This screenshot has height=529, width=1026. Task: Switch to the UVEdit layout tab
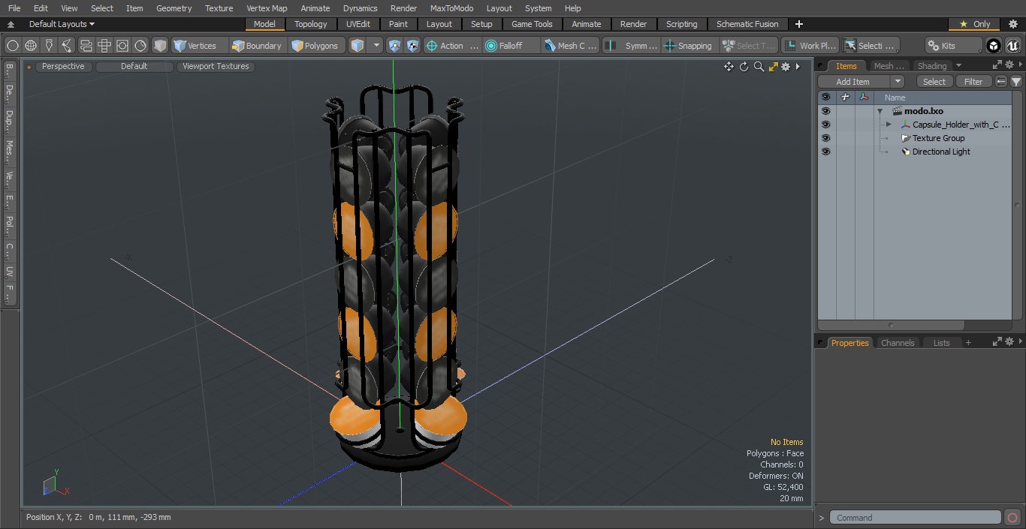coord(358,24)
